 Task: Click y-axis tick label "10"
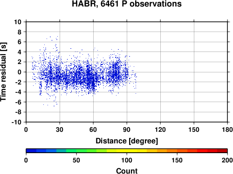[x=18, y=22]
